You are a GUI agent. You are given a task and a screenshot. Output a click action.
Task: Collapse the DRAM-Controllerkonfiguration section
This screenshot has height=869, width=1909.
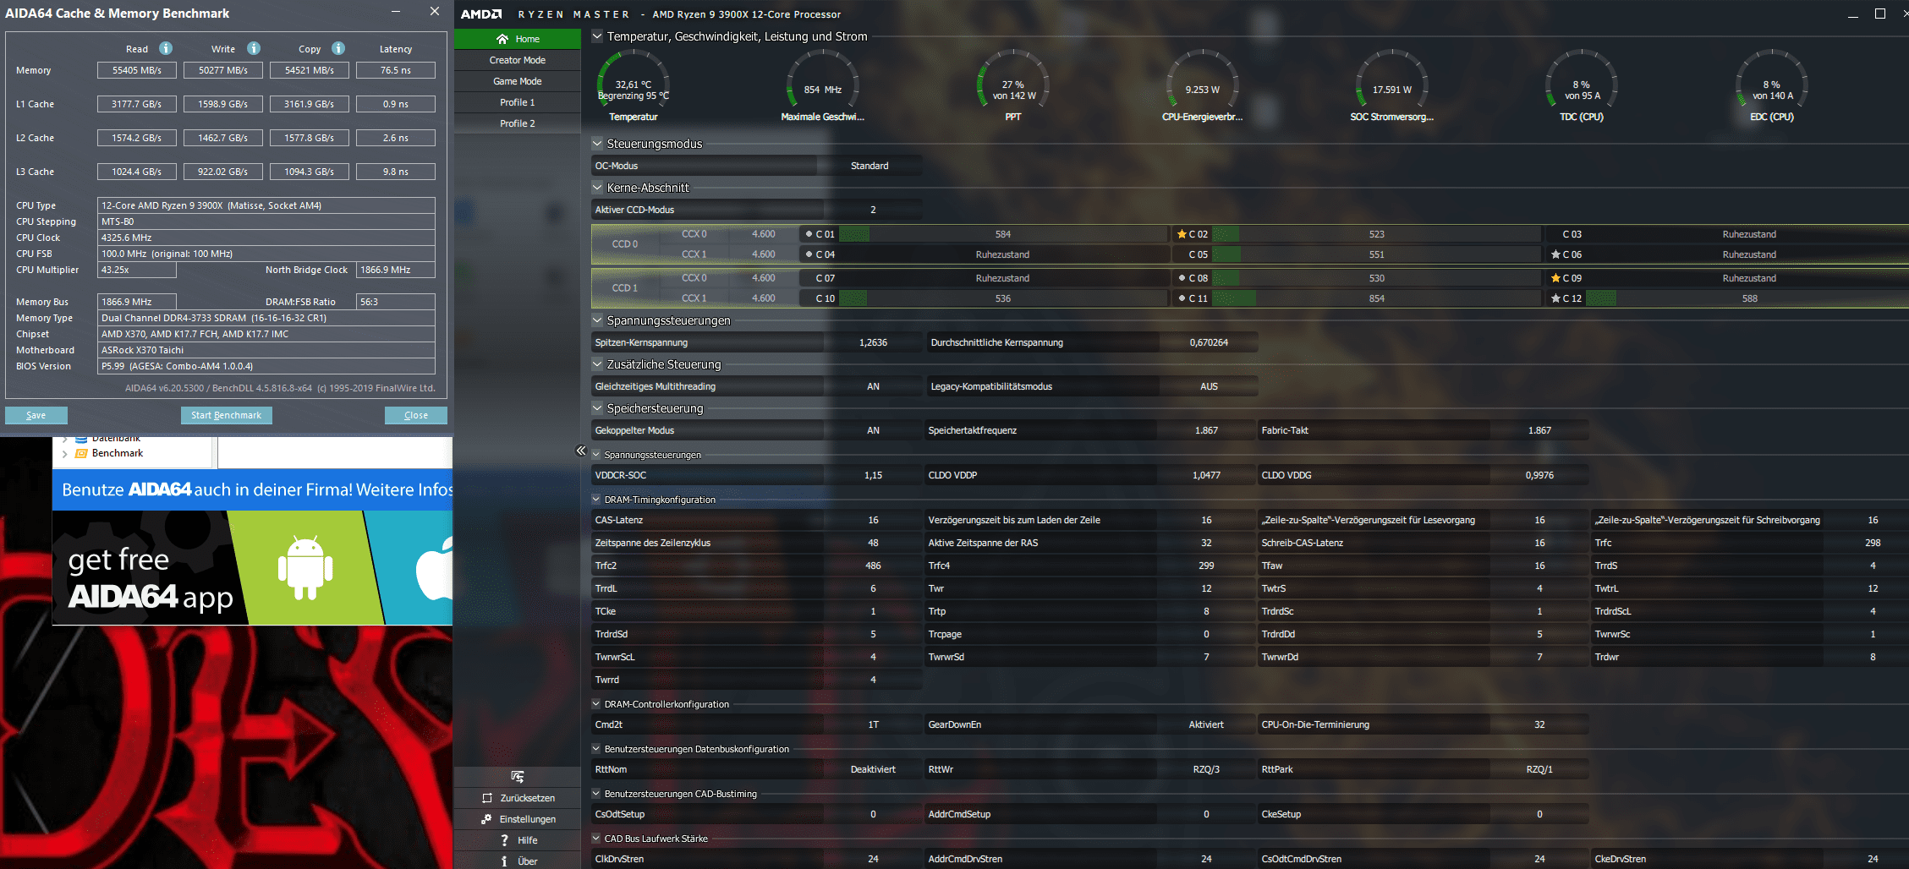click(596, 704)
